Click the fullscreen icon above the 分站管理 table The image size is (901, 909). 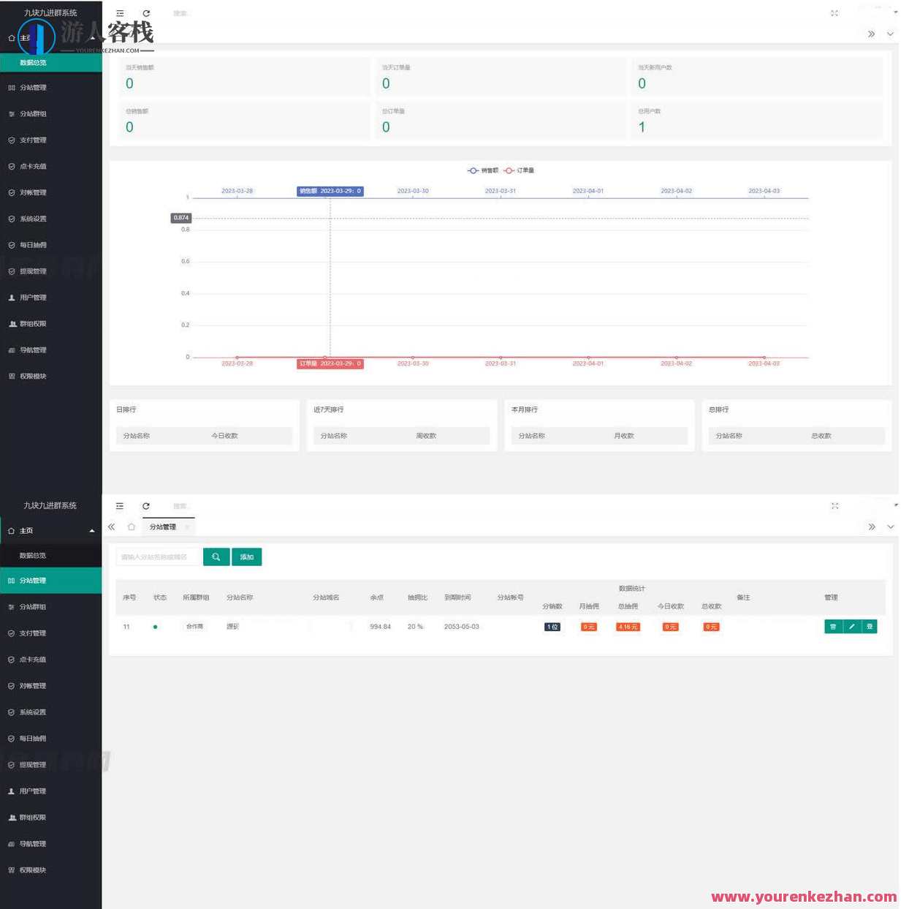click(x=835, y=506)
